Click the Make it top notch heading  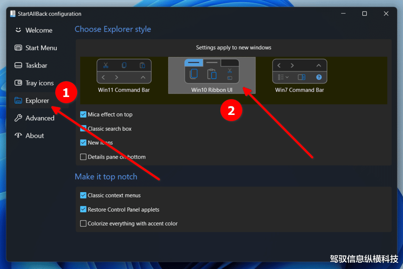(x=106, y=177)
